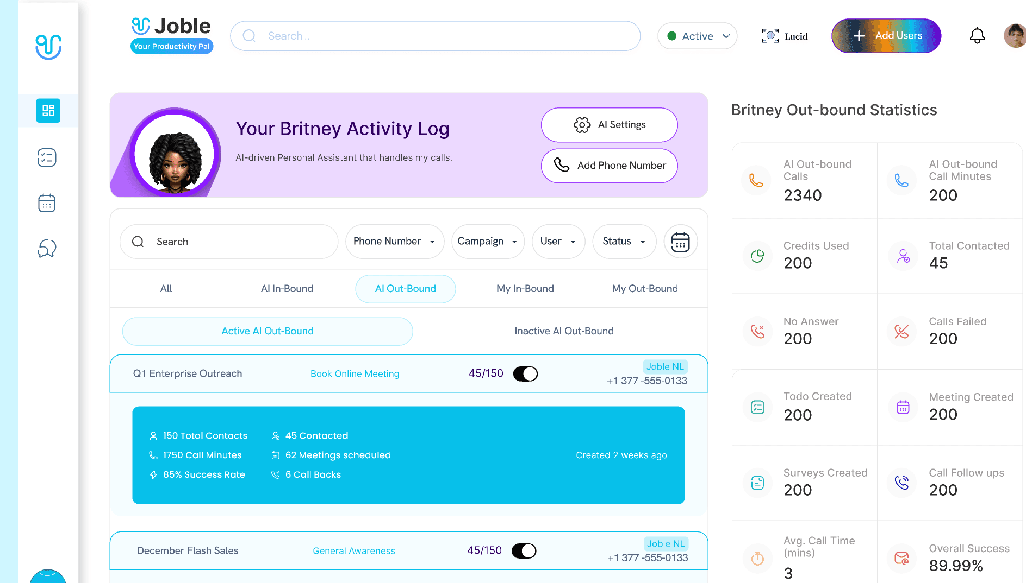Open the task checklist icon in sidebar
The image size is (1026, 583).
pos(47,157)
